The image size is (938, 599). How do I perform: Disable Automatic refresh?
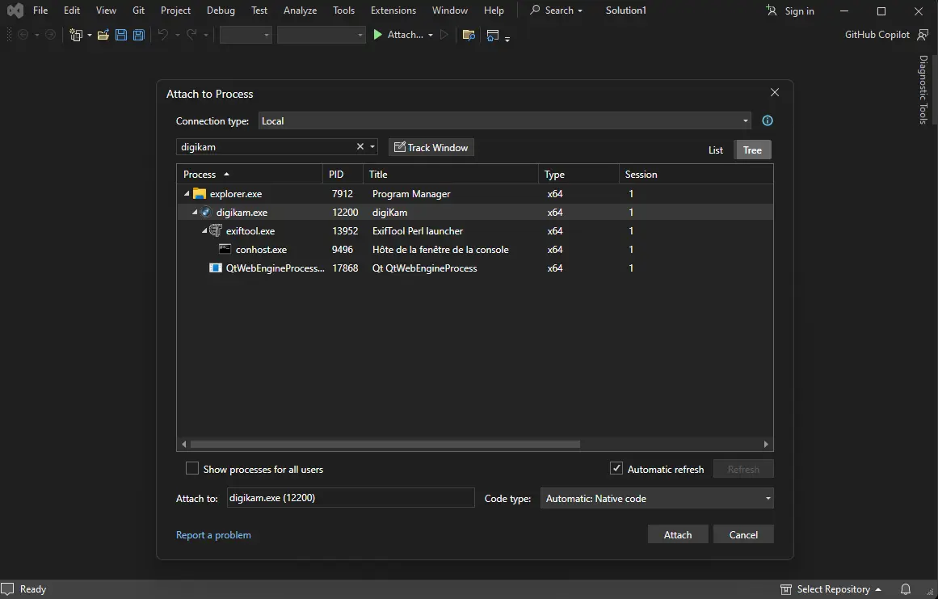616,468
